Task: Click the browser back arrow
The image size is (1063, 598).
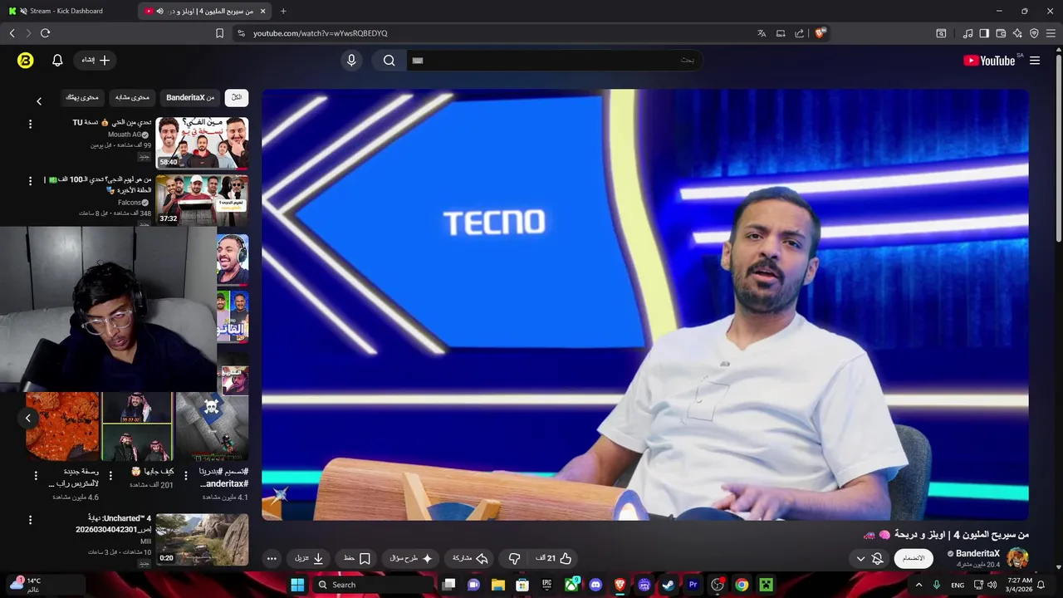Action: pos(12,33)
